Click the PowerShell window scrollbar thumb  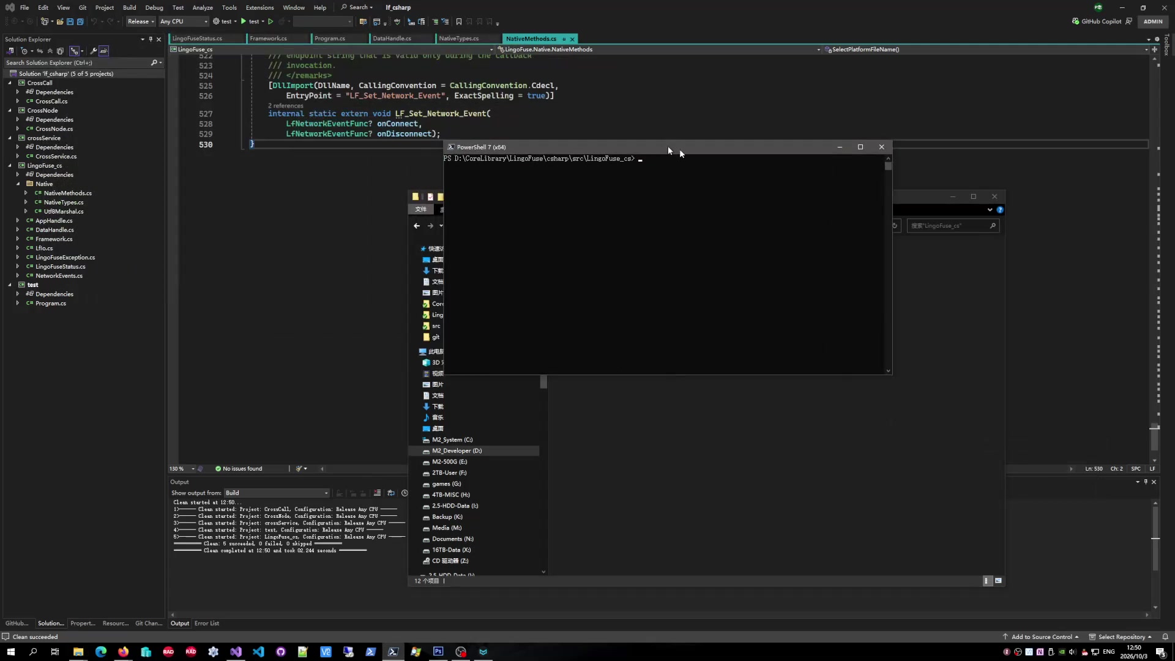[x=888, y=166]
